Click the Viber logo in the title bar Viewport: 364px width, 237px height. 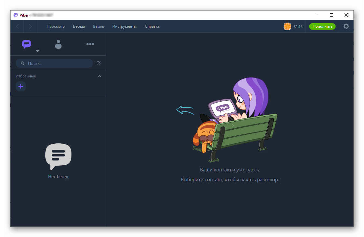(15, 15)
